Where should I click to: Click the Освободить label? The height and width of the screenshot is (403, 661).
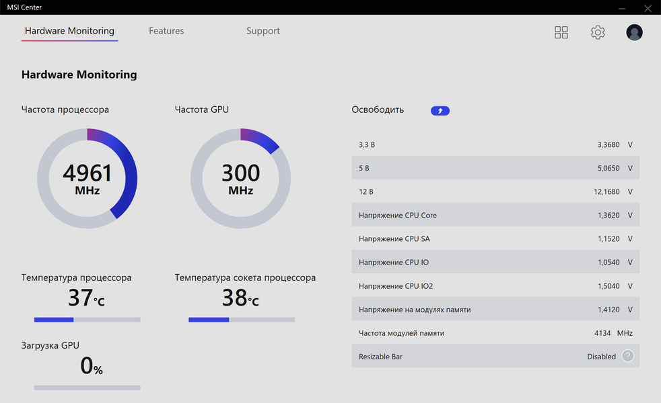point(378,109)
